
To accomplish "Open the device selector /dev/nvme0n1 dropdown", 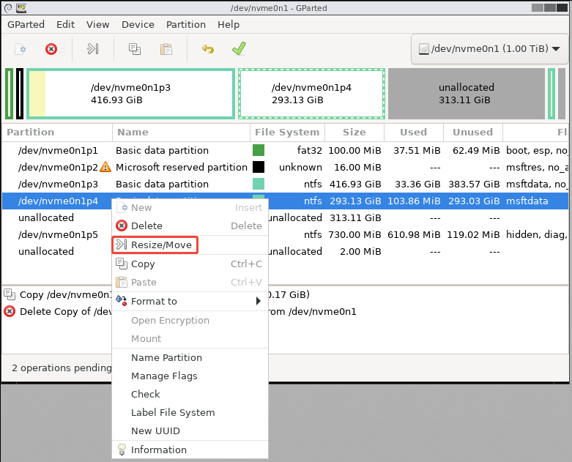I will point(489,49).
